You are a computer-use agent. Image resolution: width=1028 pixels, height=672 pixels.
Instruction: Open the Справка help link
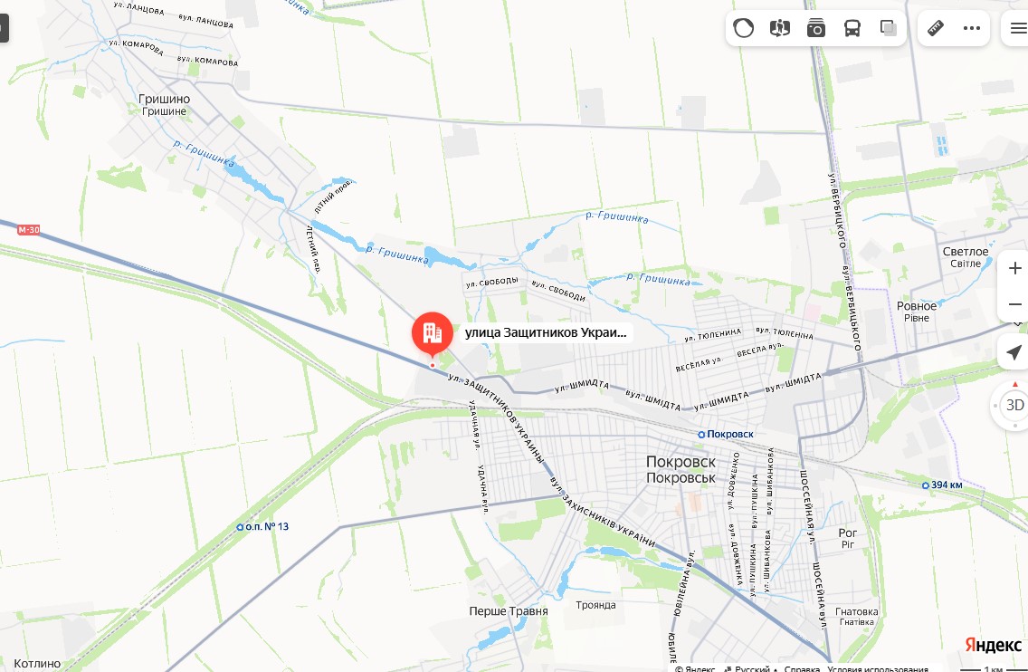pos(802,668)
